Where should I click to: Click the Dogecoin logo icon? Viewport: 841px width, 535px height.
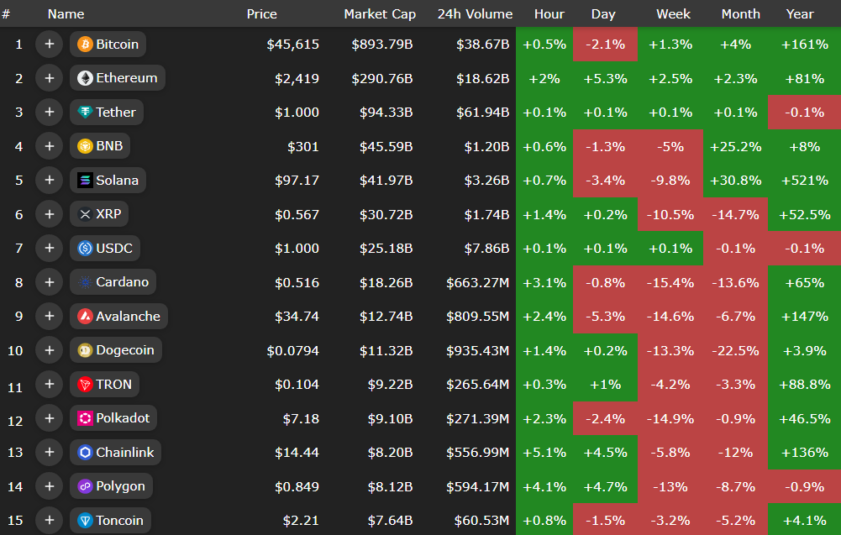click(85, 350)
